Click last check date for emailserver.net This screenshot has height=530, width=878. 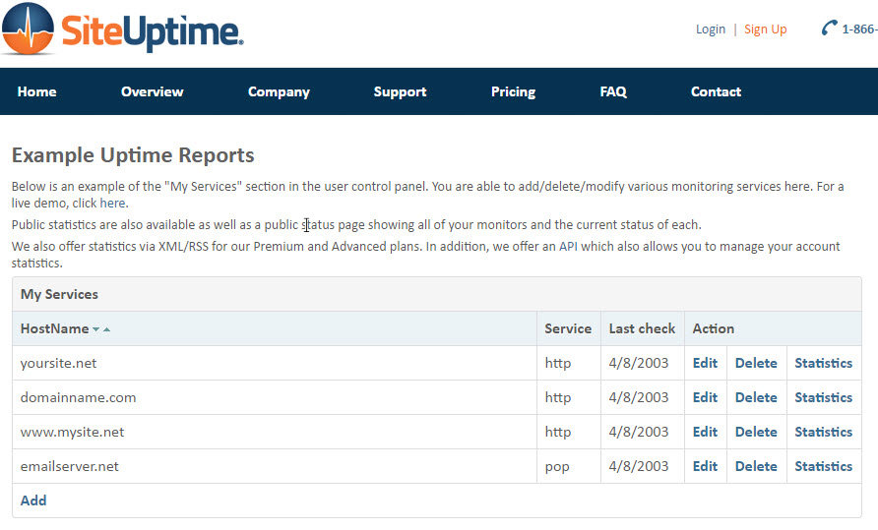643,466
